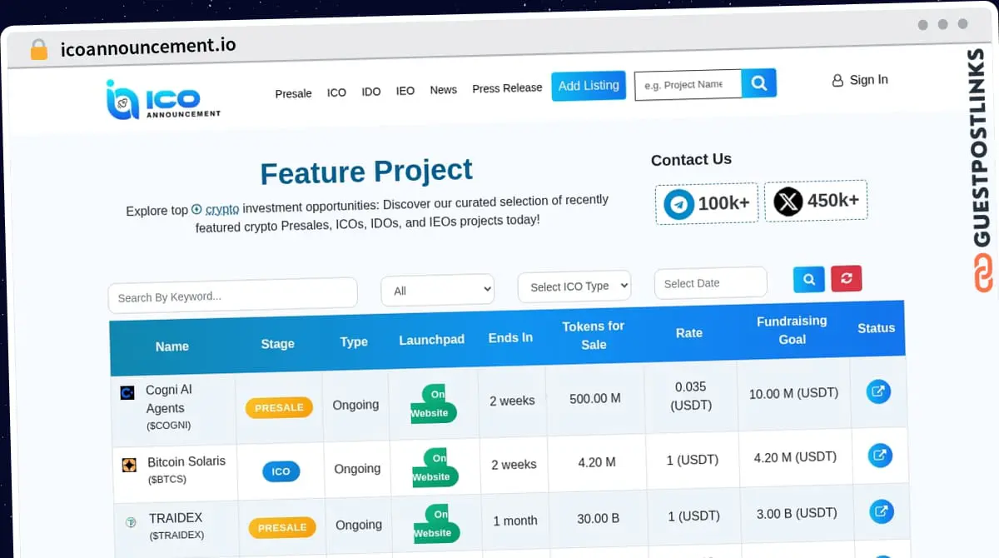Click the Status column header
Screen dimensions: 999x558
pyautogui.click(x=876, y=328)
